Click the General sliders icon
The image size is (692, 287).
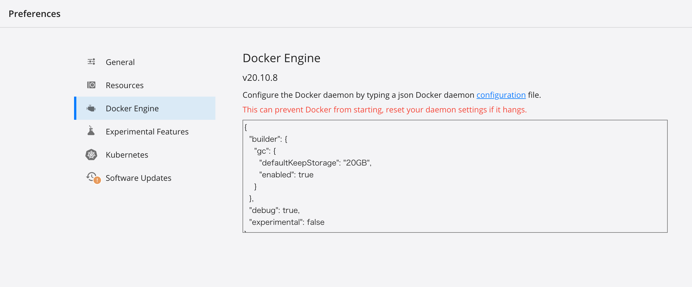(91, 62)
